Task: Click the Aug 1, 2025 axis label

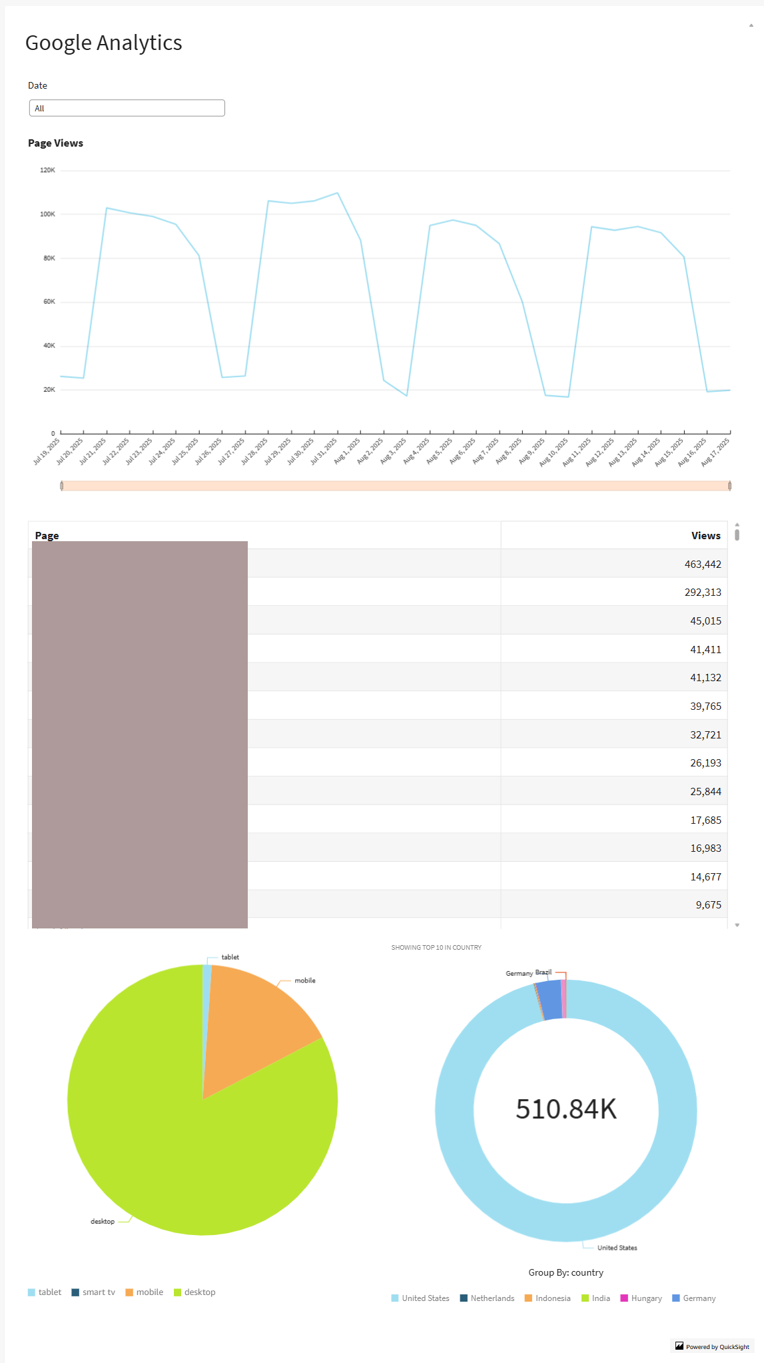Action: pyautogui.click(x=347, y=451)
